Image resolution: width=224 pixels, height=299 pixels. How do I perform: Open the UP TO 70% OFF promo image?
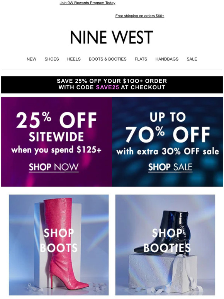click(167, 142)
